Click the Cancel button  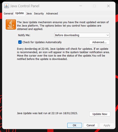(91, 125)
